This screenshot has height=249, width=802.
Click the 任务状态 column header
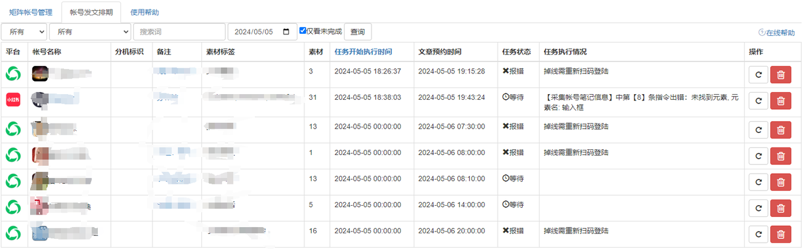[517, 51]
